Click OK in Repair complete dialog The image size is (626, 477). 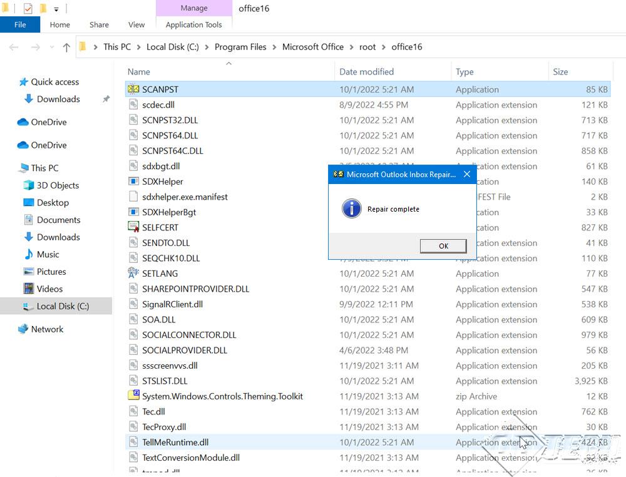[443, 246]
